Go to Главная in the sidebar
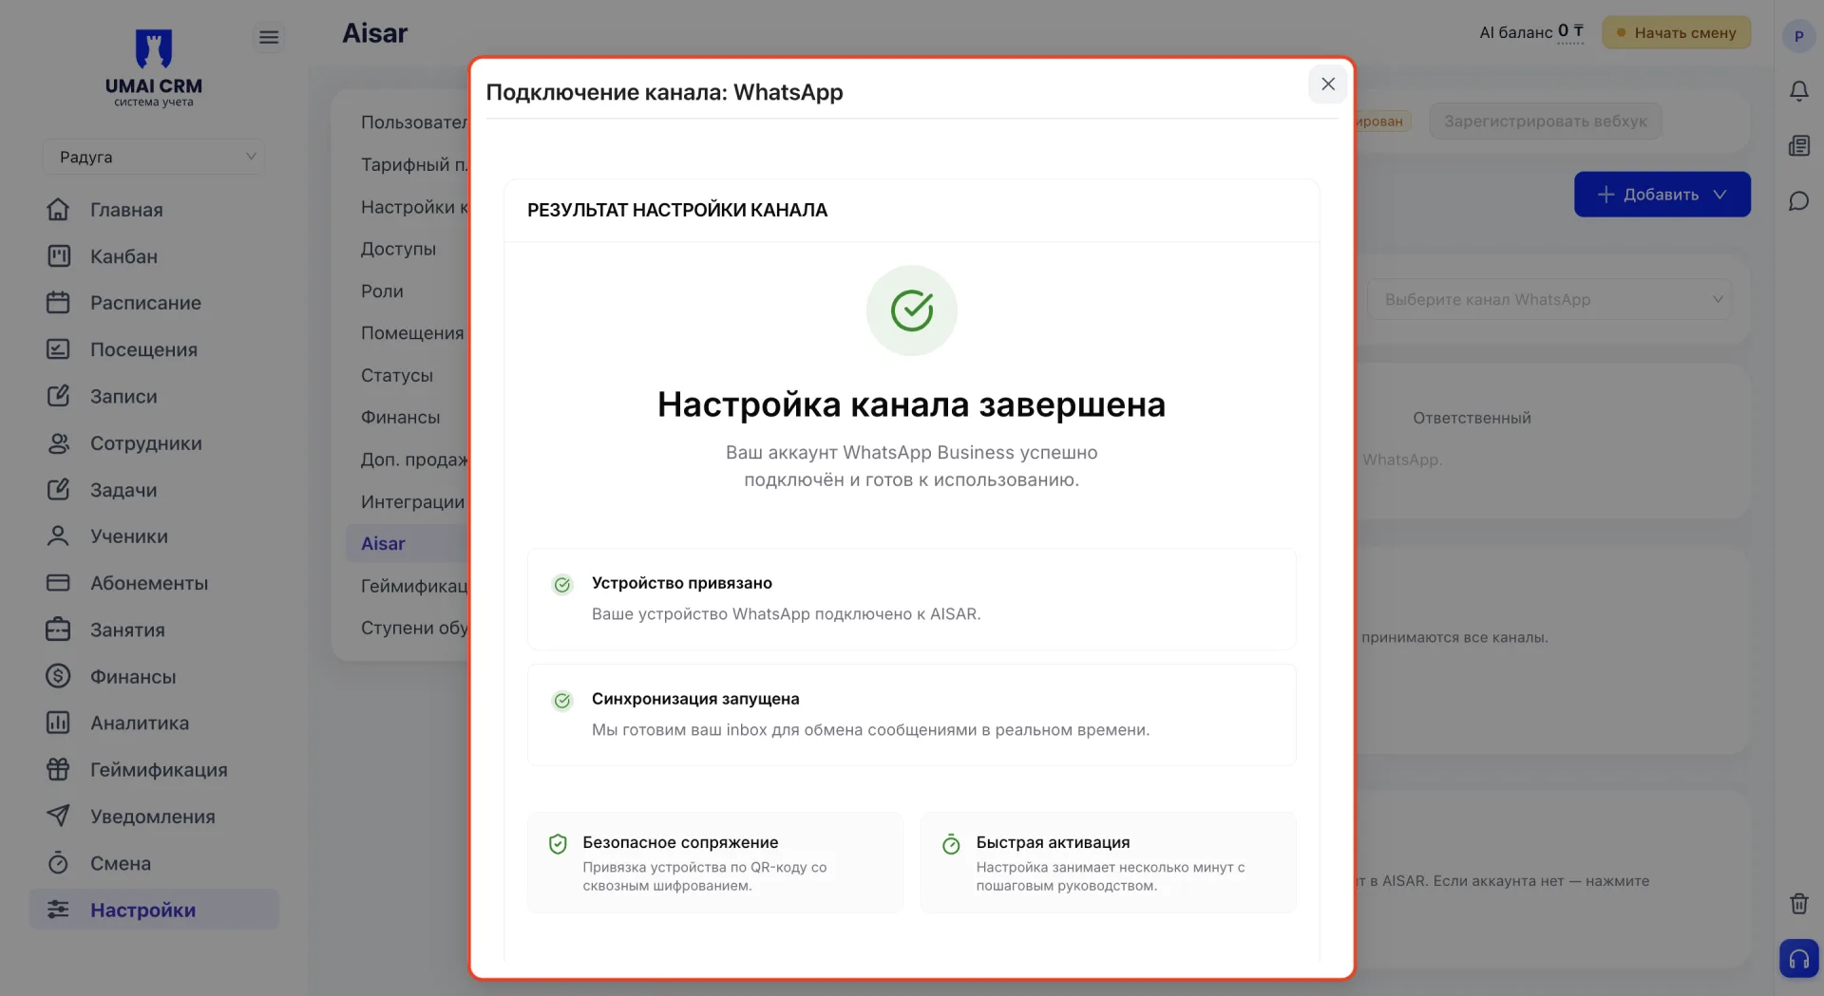 (x=154, y=210)
